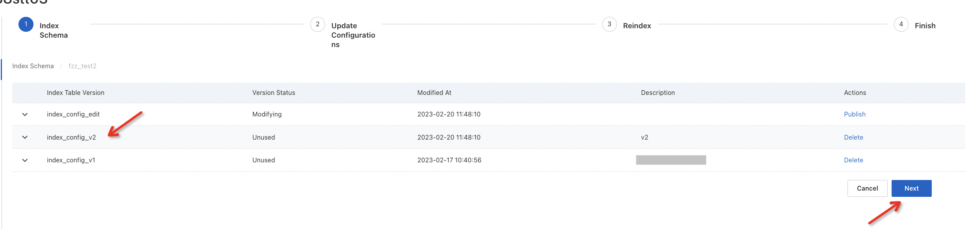The height and width of the screenshot is (229, 966).
Task: Click the Index Table Version column header
Action: pyautogui.click(x=76, y=93)
